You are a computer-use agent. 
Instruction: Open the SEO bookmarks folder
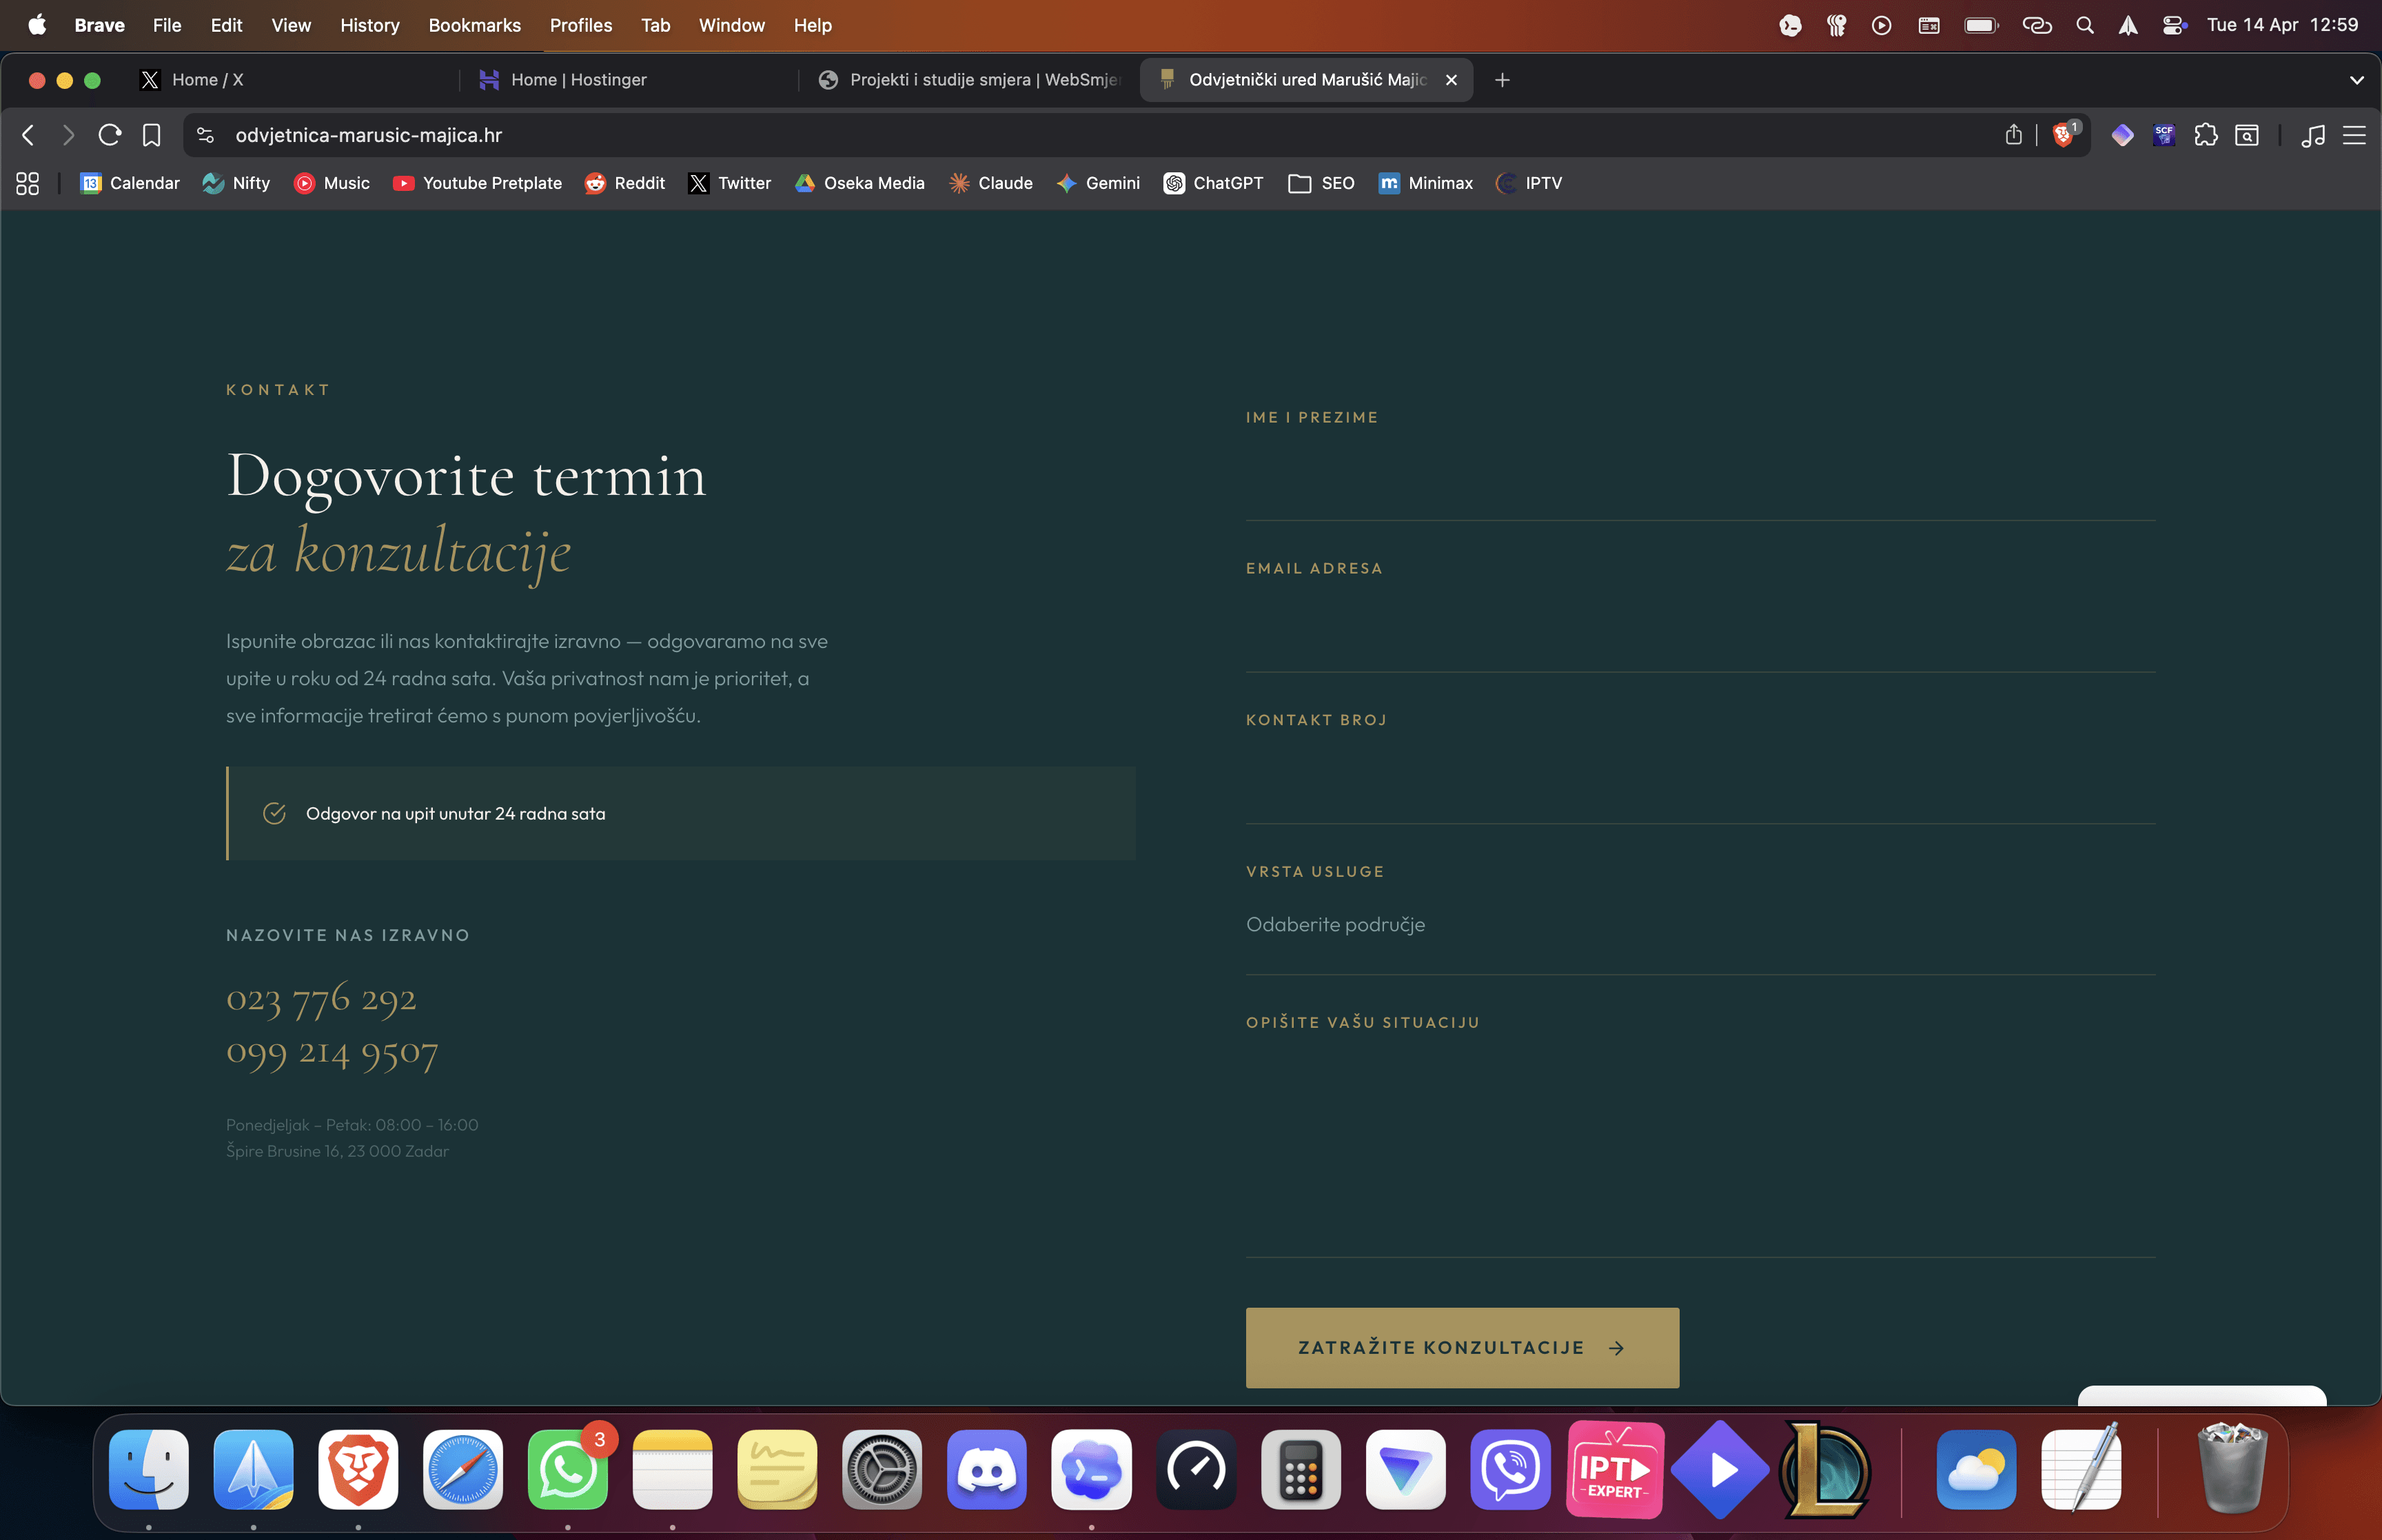1321,183
